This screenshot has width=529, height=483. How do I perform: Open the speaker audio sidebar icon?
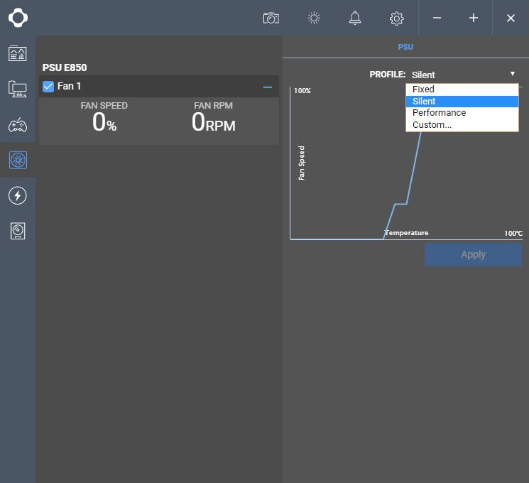pos(18,231)
